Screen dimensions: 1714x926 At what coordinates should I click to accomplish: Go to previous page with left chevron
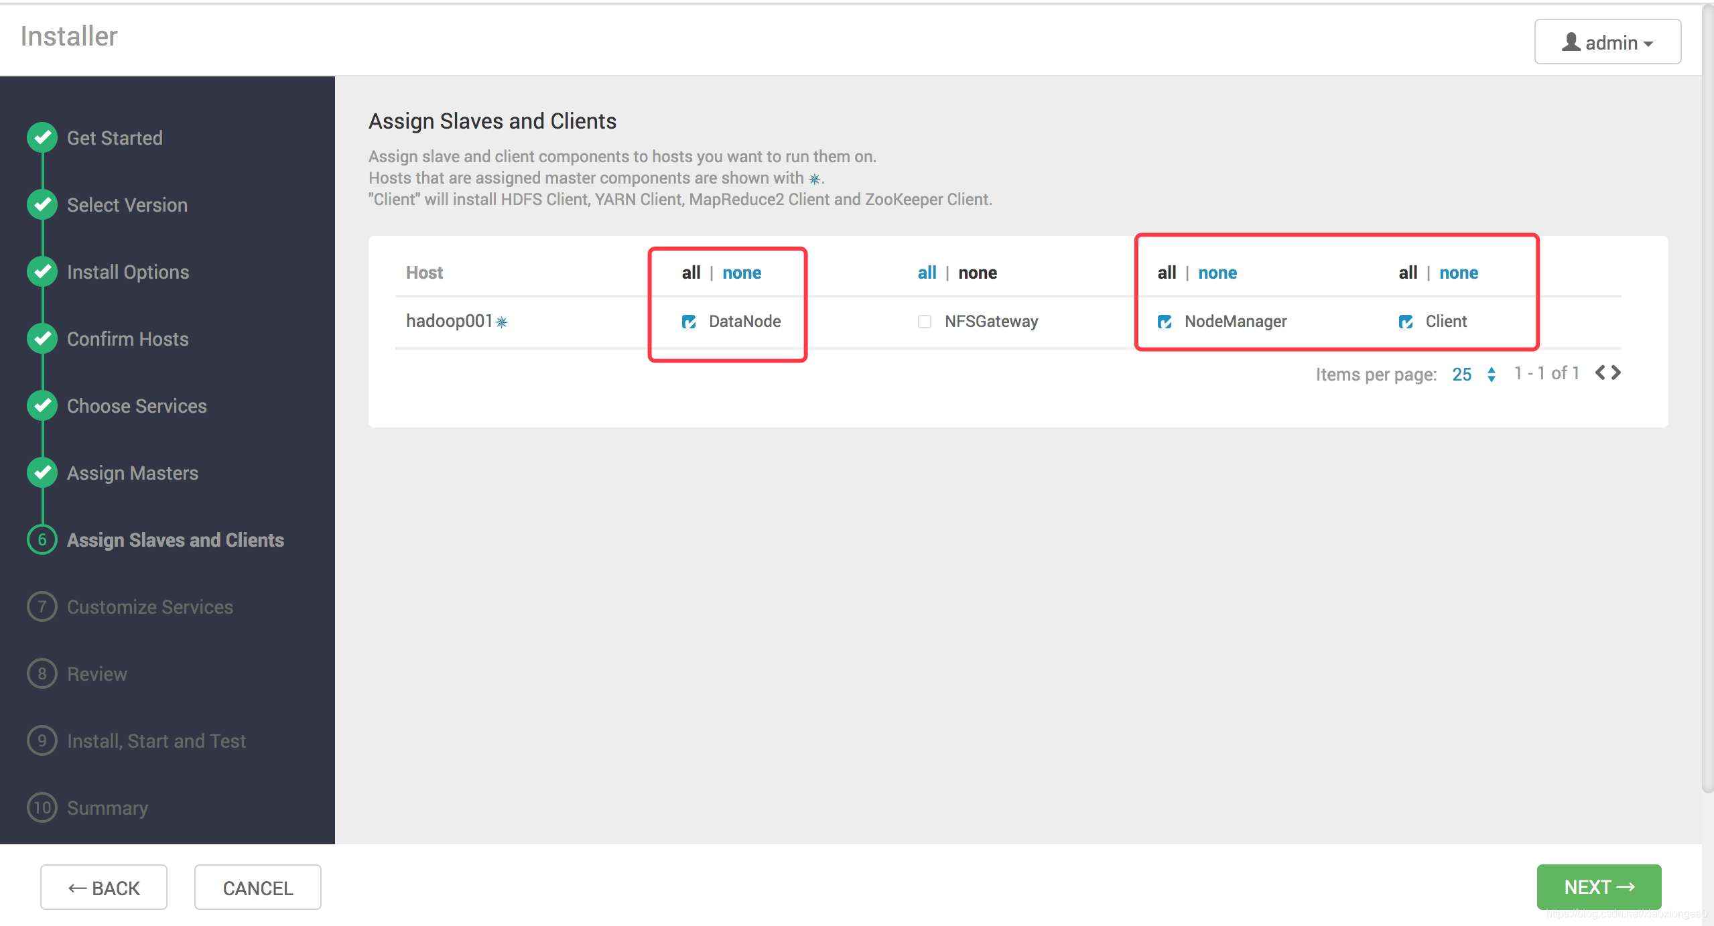pos(1600,373)
